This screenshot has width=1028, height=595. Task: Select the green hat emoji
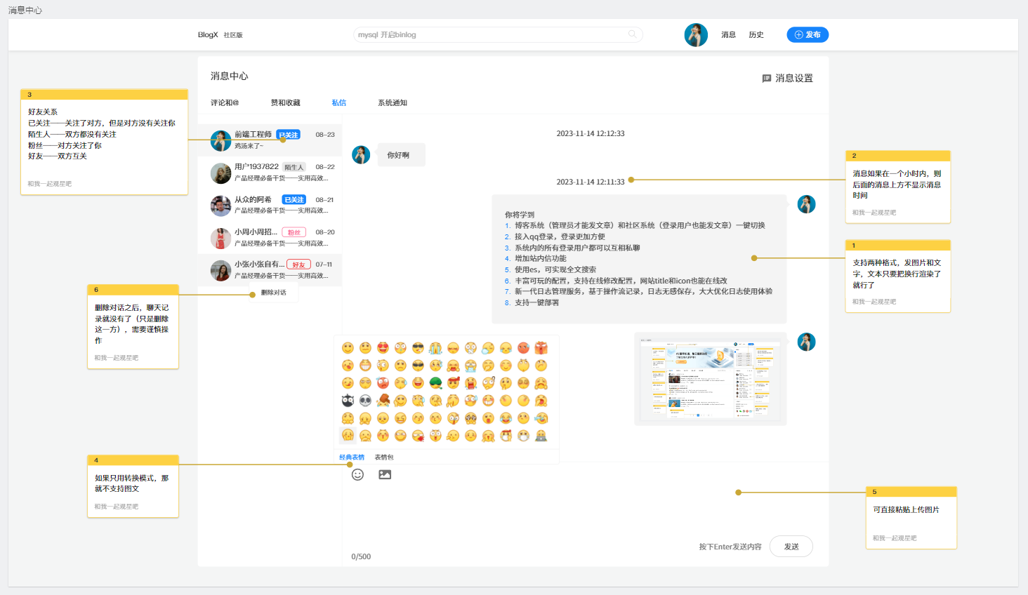click(x=435, y=383)
